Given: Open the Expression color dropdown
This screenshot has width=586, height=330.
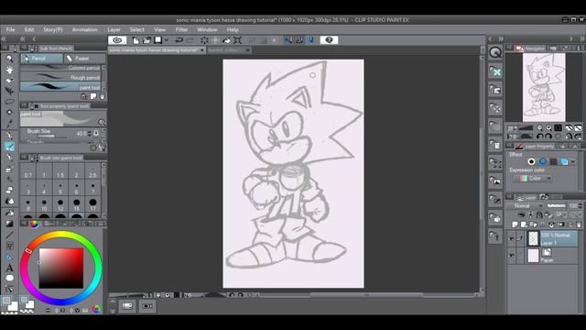Looking at the screenshot, I should pos(533,179).
